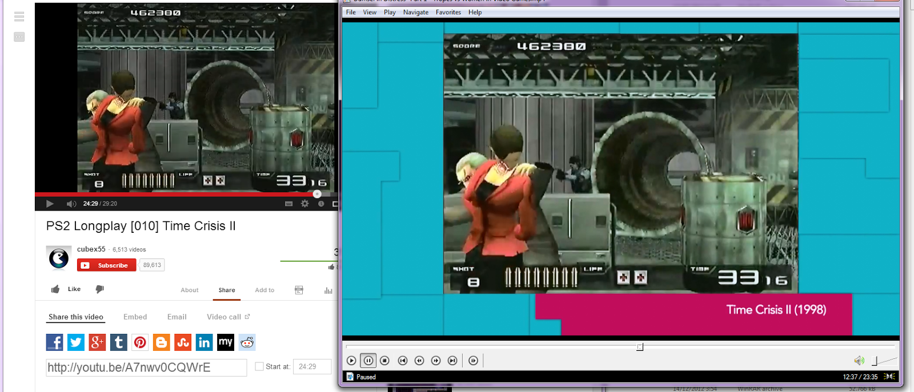The height and width of the screenshot is (392, 914).
Task: Open the Navigate menu
Action: [x=415, y=13]
